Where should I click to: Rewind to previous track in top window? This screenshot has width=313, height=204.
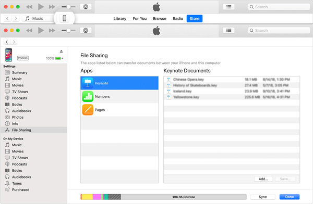29,7
